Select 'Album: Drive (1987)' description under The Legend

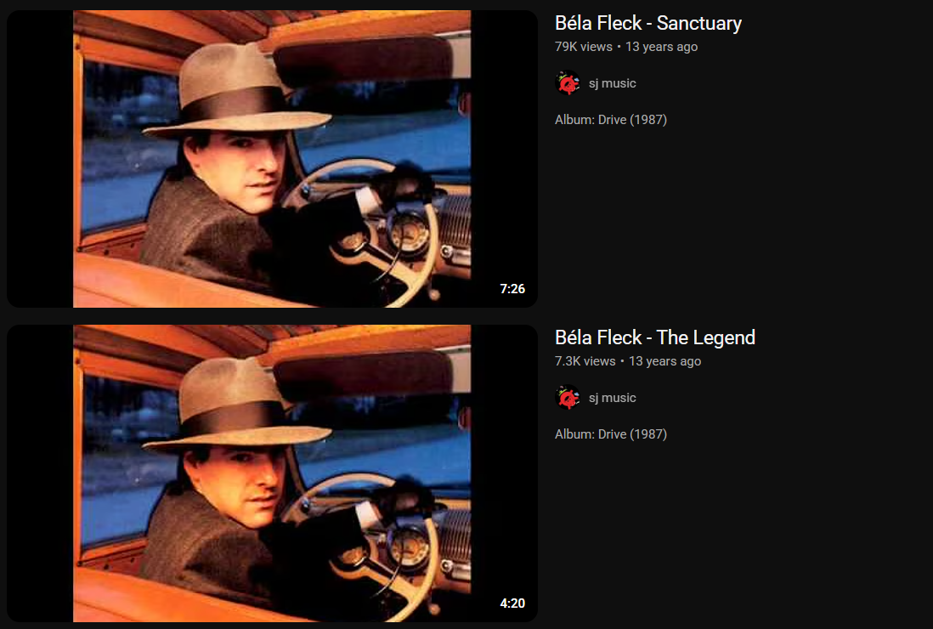[x=610, y=433]
